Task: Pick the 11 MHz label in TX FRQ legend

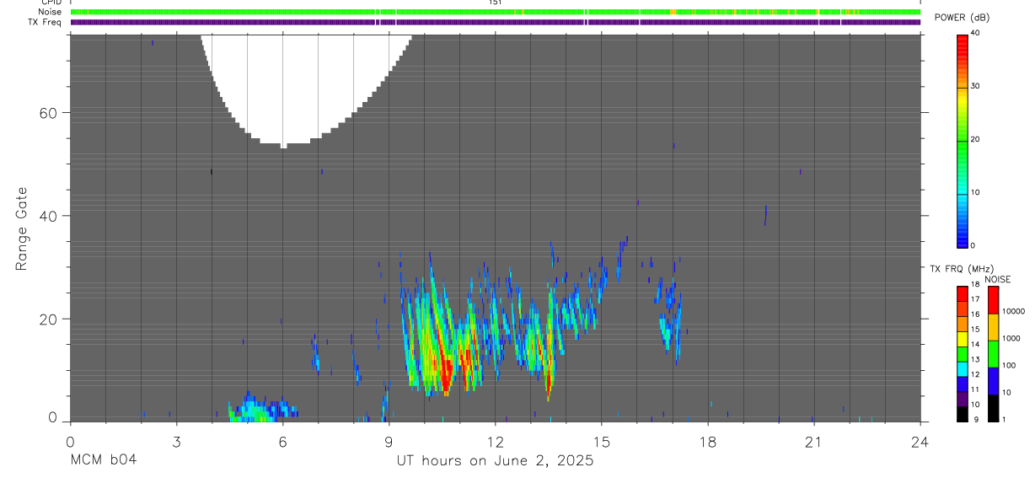Action: pos(975,389)
